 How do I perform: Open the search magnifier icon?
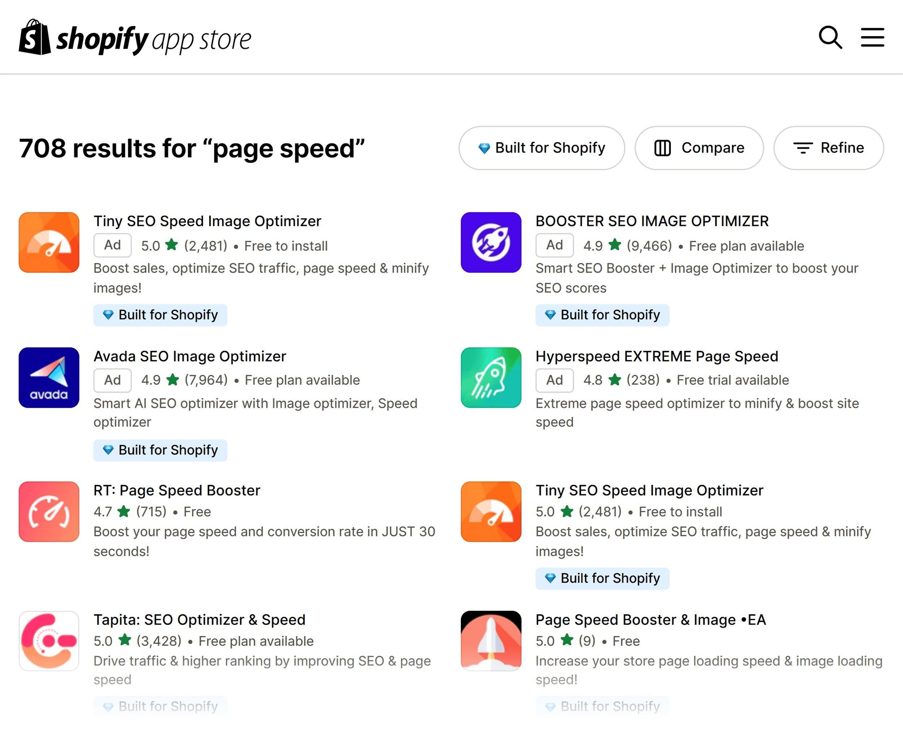[x=830, y=38]
